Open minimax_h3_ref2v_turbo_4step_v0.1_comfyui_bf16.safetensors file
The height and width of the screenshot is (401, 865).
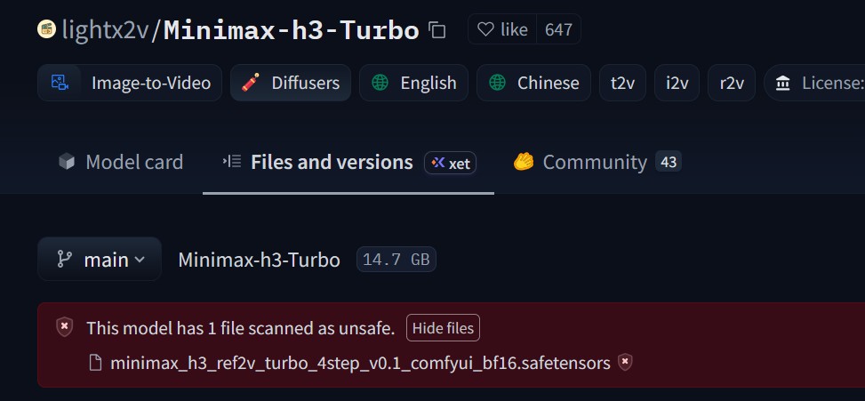360,364
